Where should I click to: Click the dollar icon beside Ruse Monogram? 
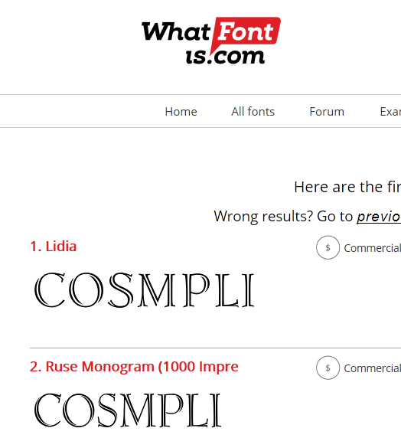[328, 368]
